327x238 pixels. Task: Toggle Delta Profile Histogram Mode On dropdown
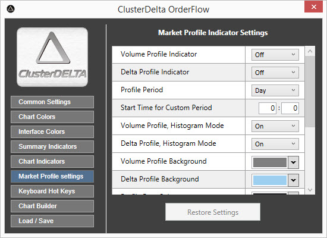pos(275,144)
